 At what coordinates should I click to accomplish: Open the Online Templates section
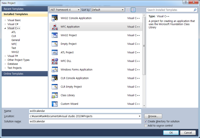click(x=25, y=74)
